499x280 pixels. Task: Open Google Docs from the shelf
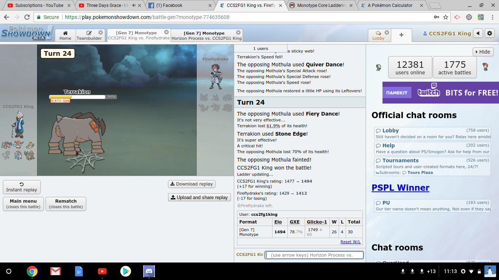(79, 271)
